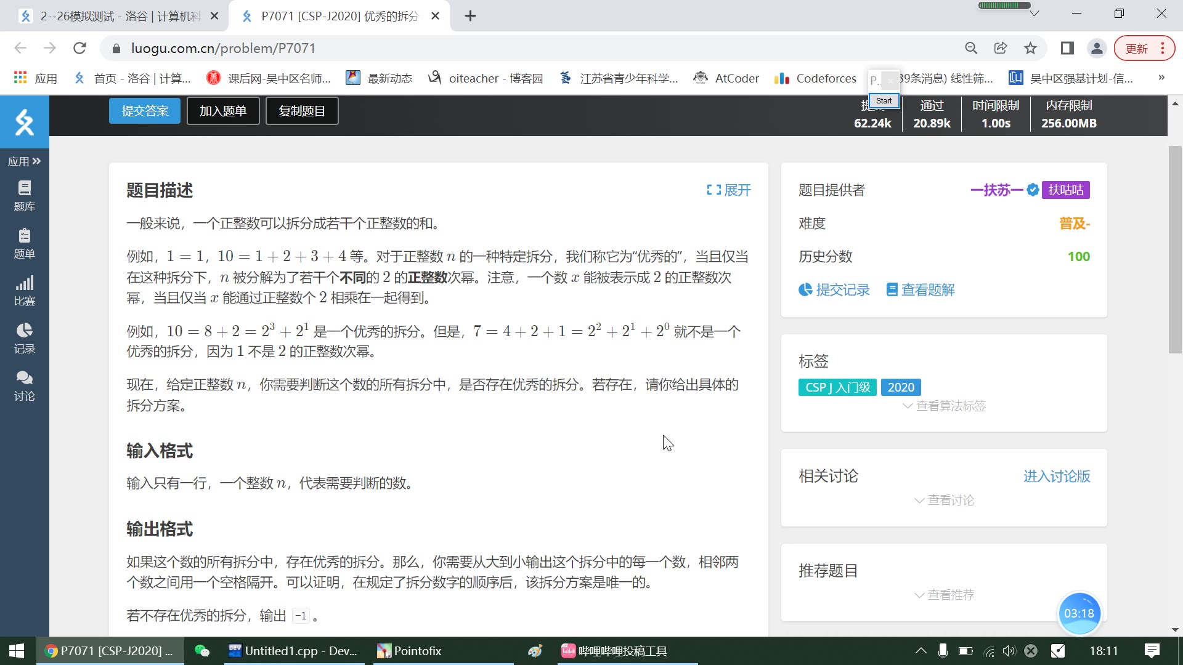1183x665 pixels.
Task: View the 记录 page via the sidebar icon
Action: click(25, 337)
